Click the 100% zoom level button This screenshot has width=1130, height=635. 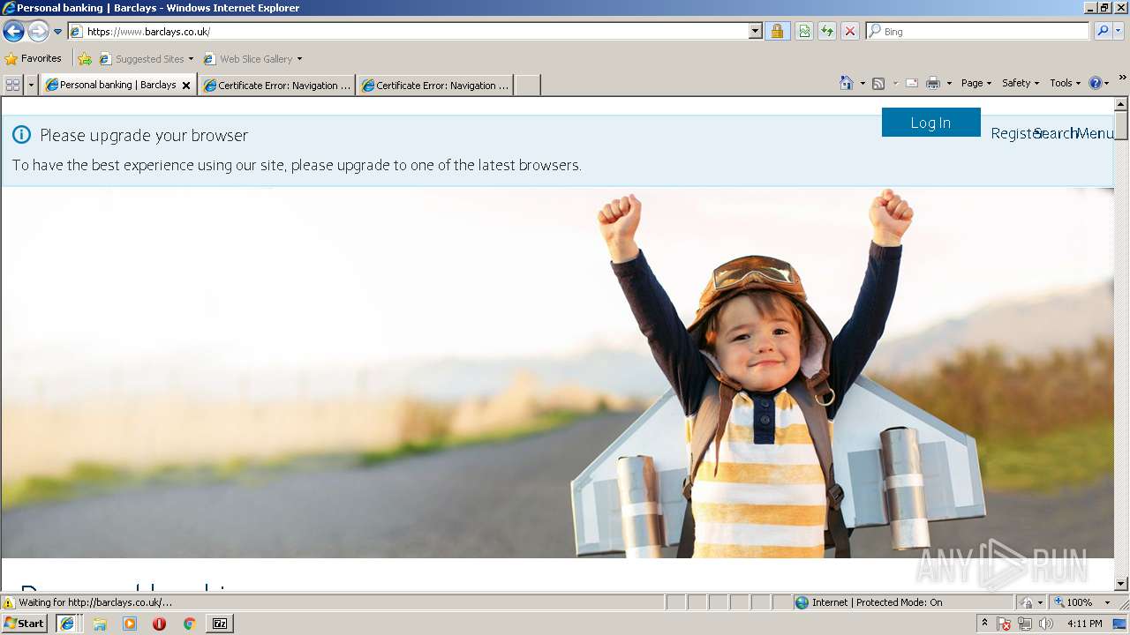coord(1073,602)
